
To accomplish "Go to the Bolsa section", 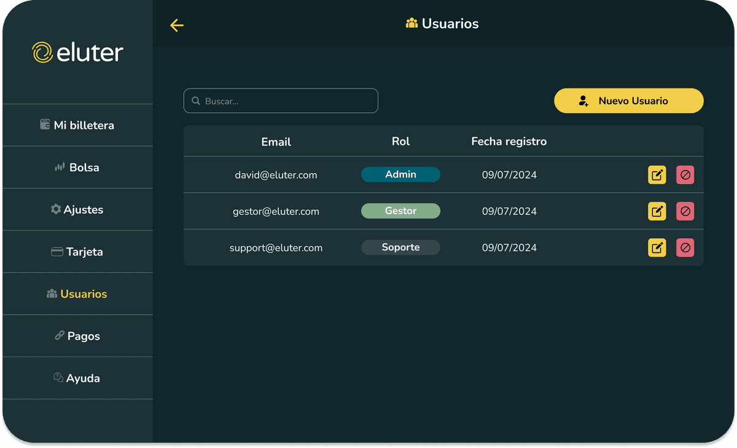I will (77, 168).
